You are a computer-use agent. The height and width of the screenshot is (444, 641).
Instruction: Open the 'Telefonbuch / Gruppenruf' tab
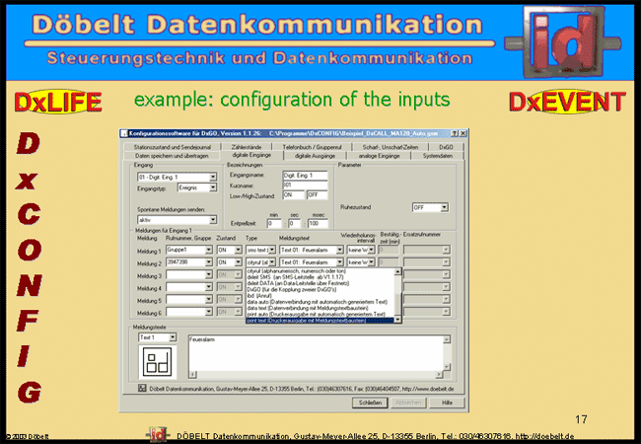[312, 147]
